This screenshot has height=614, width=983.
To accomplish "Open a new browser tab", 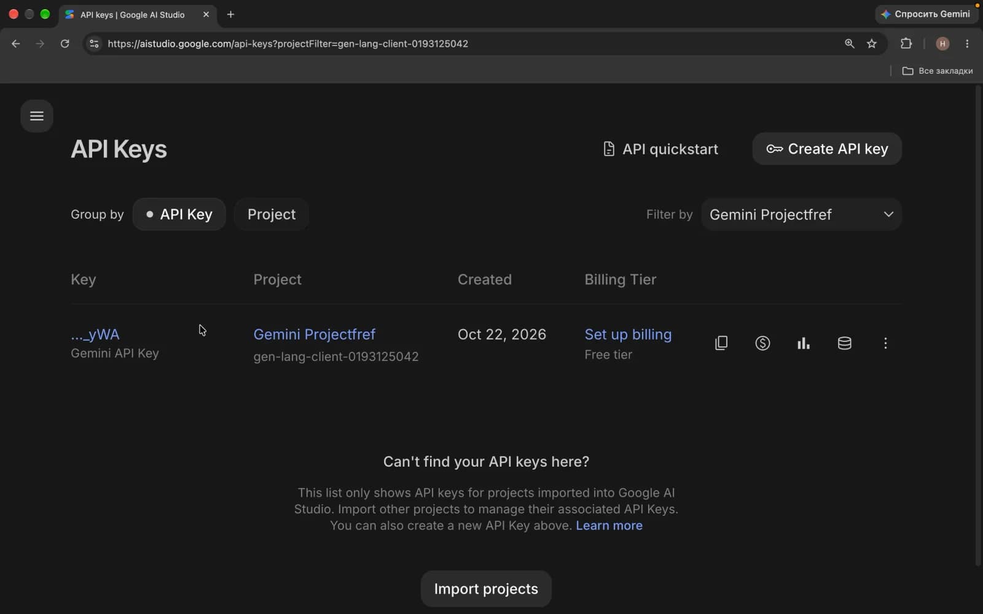I will click(x=230, y=15).
